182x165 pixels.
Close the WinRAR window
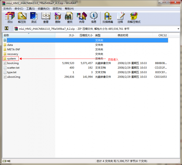coord(175,2)
